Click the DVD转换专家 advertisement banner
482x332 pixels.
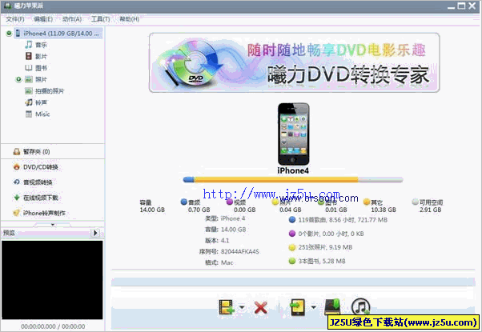click(294, 62)
